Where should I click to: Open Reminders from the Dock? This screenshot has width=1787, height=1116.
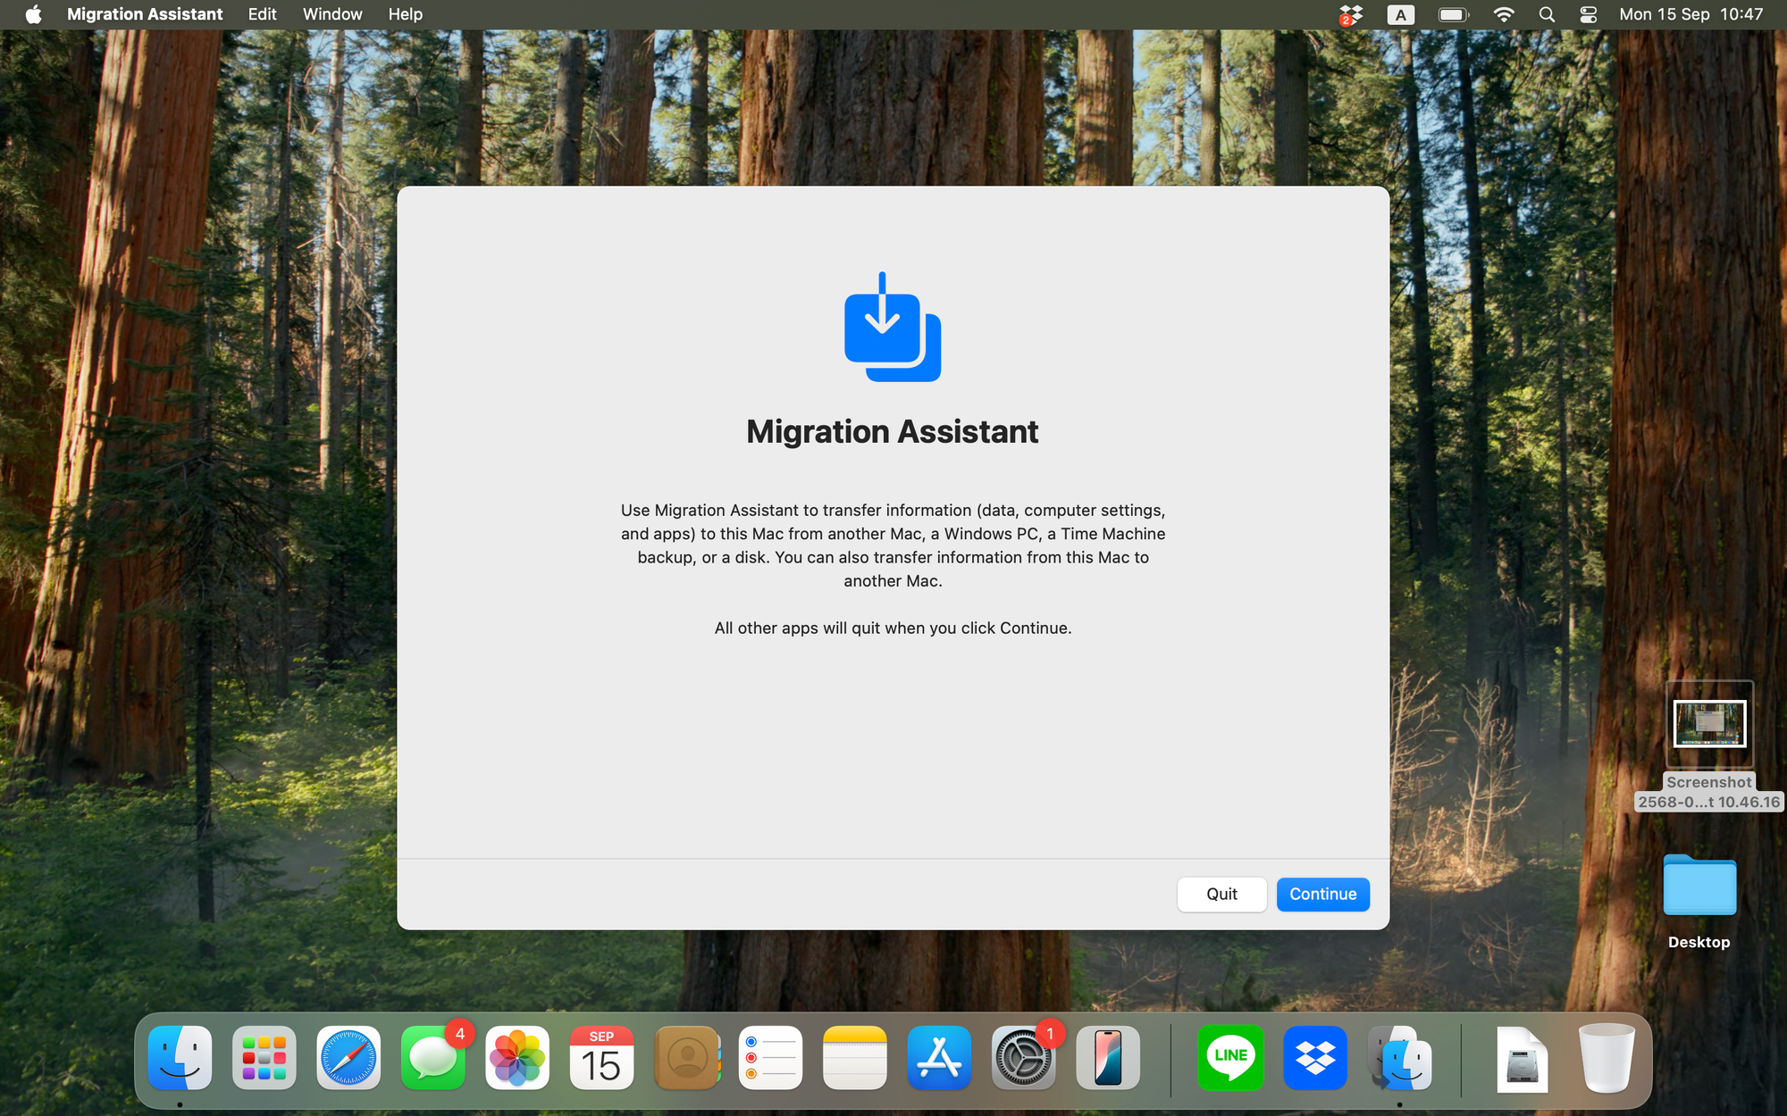click(x=770, y=1058)
